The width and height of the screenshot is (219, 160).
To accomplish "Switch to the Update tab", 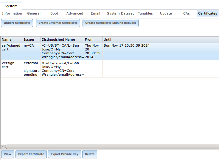I will click(x=166, y=13).
